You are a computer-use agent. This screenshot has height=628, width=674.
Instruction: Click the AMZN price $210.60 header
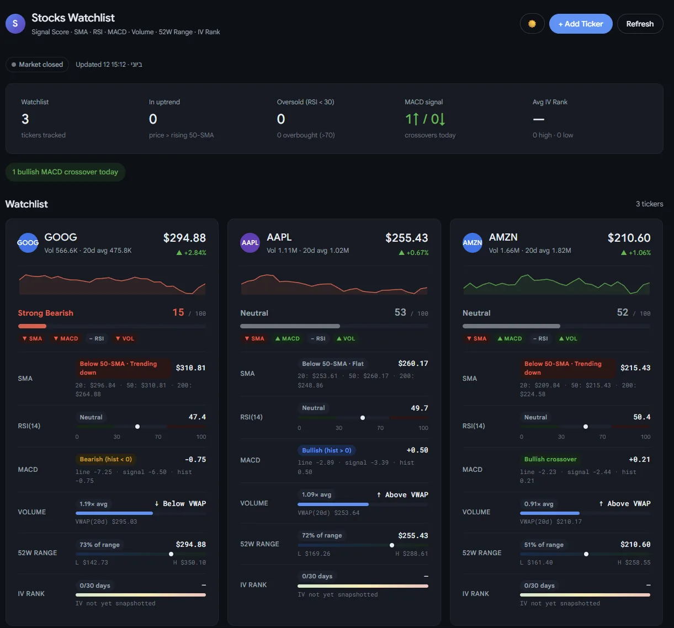click(629, 238)
